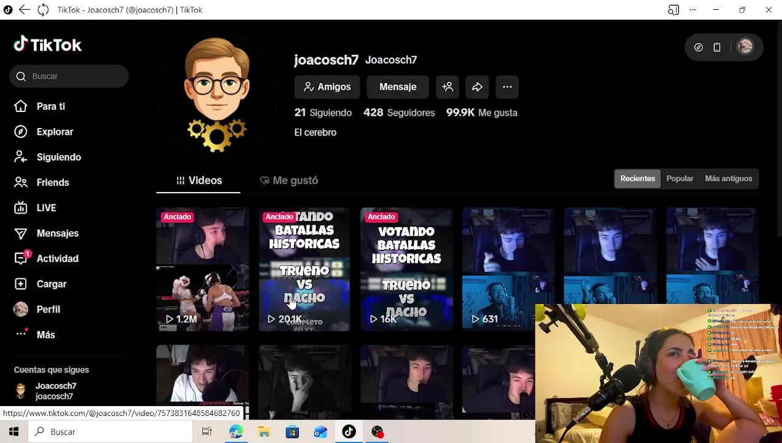
Task: Open the title bar sidebar search icon
Action: tap(674, 10)
